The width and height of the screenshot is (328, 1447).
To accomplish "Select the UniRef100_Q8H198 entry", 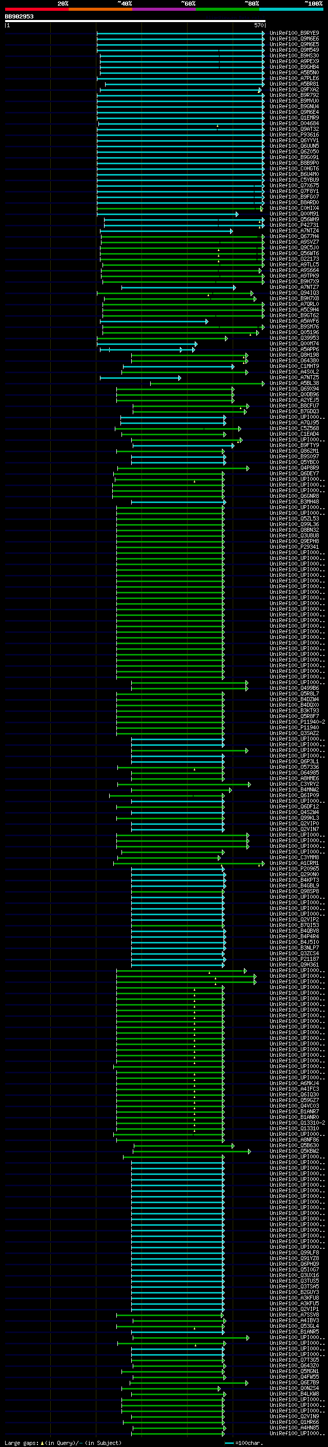I will (x=294, y=355).
